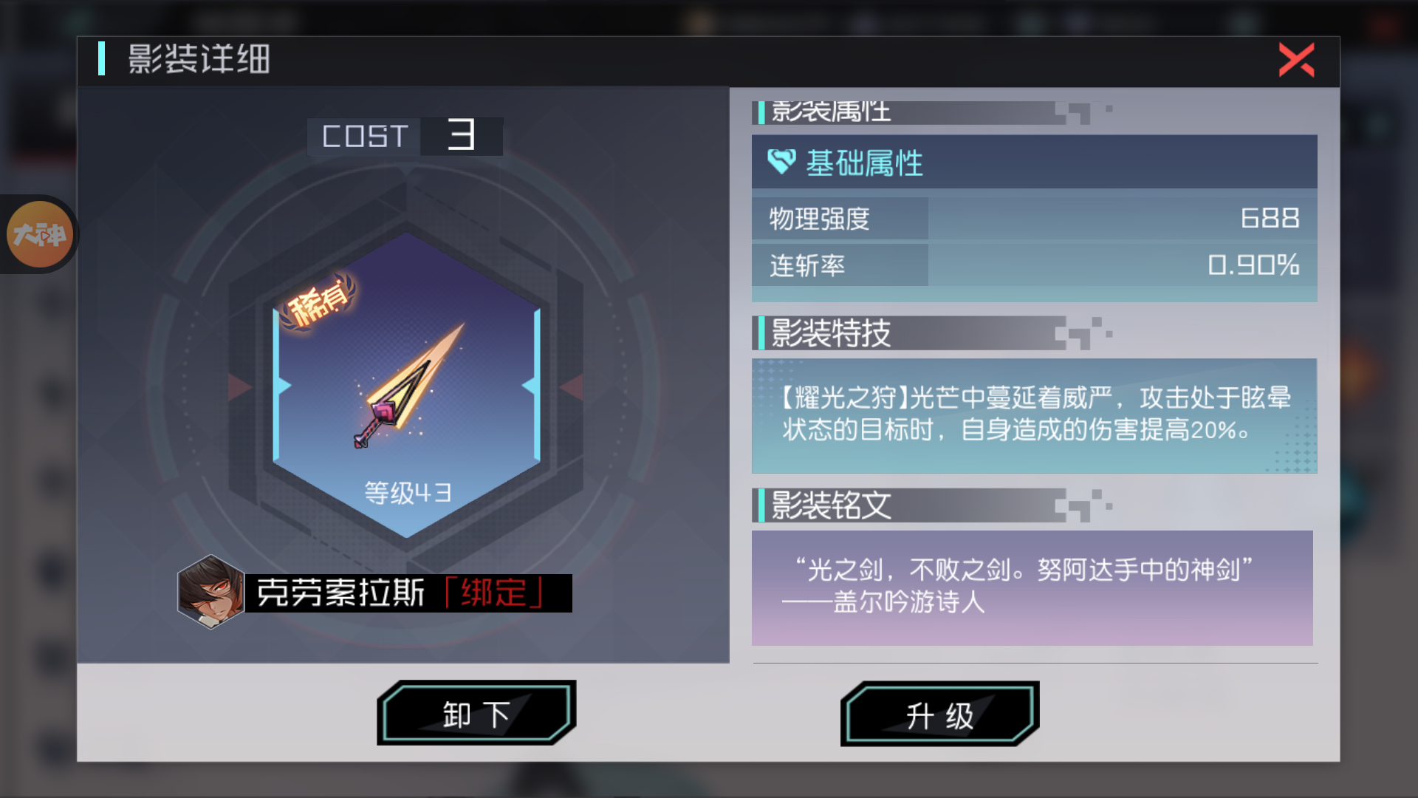Select the 物理强度 stat row

[1034, 218]
